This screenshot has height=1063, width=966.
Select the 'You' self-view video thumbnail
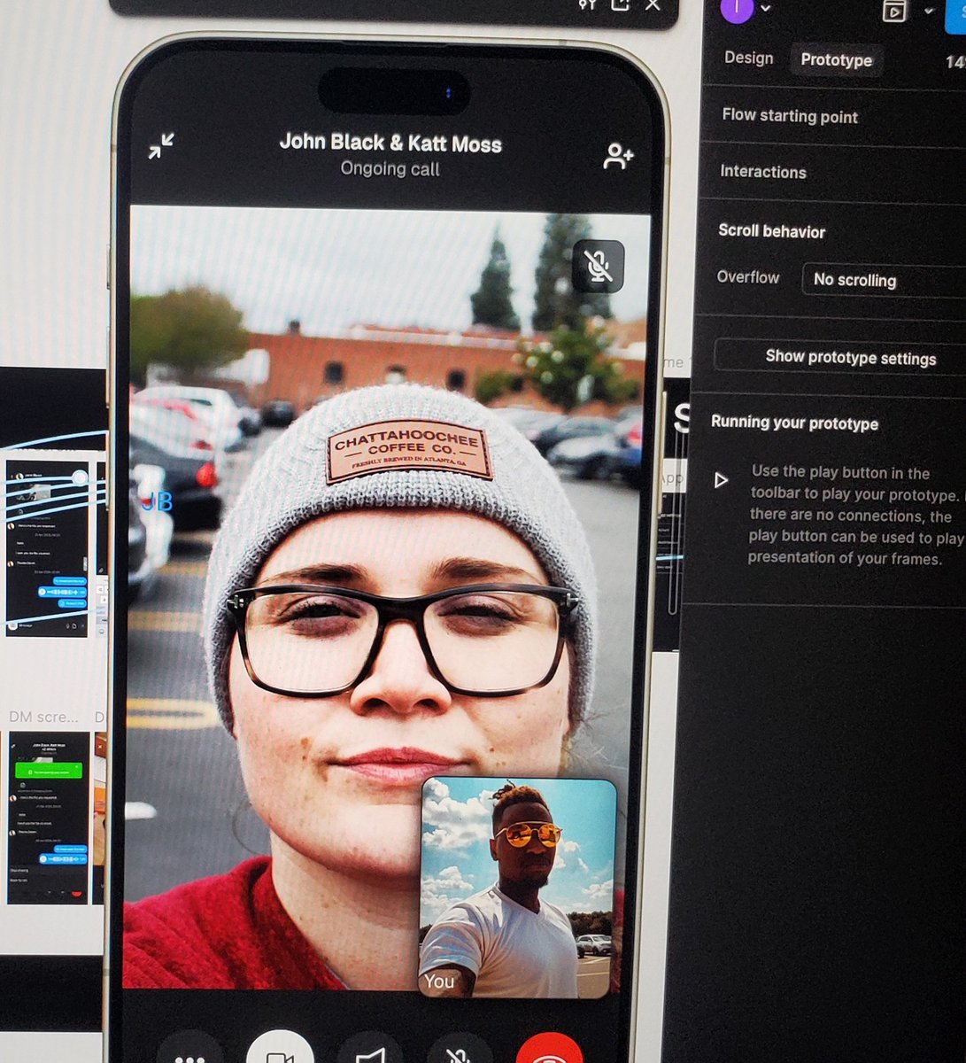[x=517, y=888]
